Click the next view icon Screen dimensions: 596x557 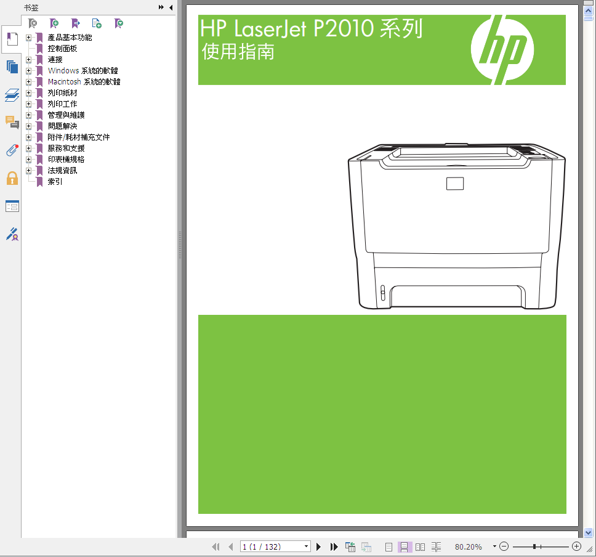point(366,547)
